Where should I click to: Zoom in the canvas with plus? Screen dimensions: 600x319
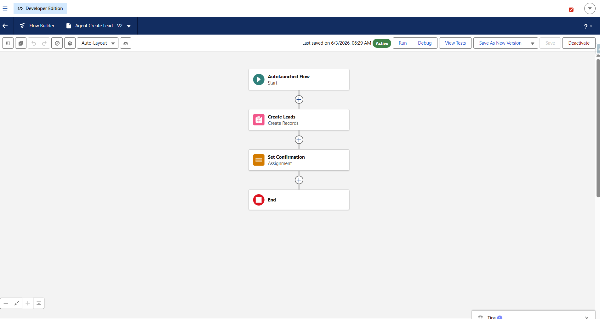click(x=28, y=303)
